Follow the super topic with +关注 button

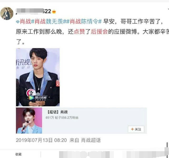(x=136, y=129)
